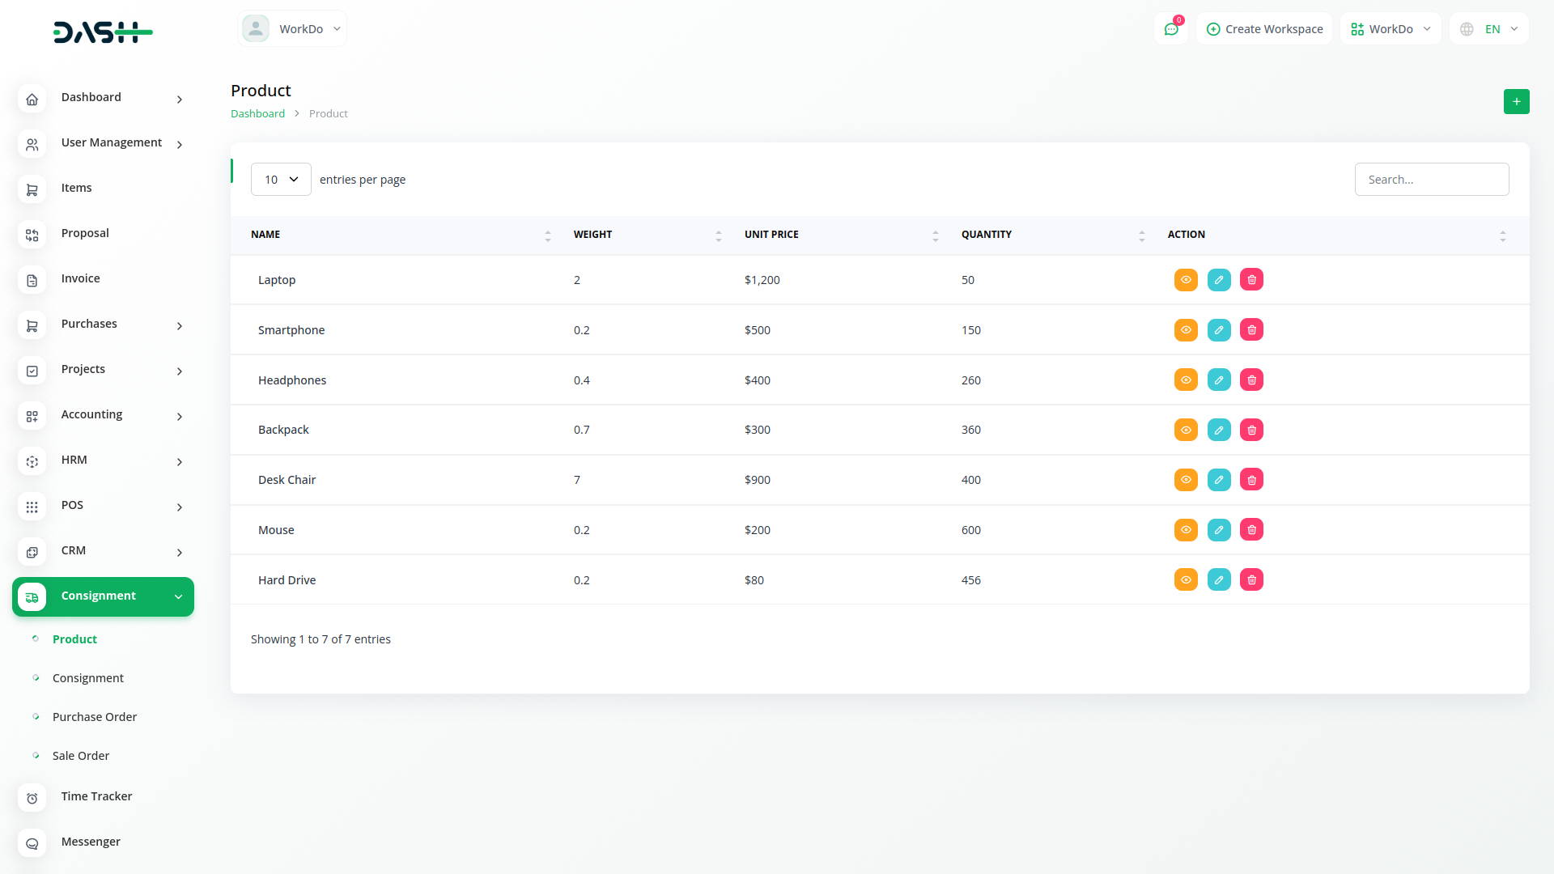View Desk Chair details via eye icon

(x=1186, y=480)
